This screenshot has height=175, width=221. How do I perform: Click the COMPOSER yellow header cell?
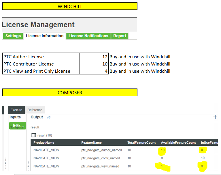tap(70, 92)
